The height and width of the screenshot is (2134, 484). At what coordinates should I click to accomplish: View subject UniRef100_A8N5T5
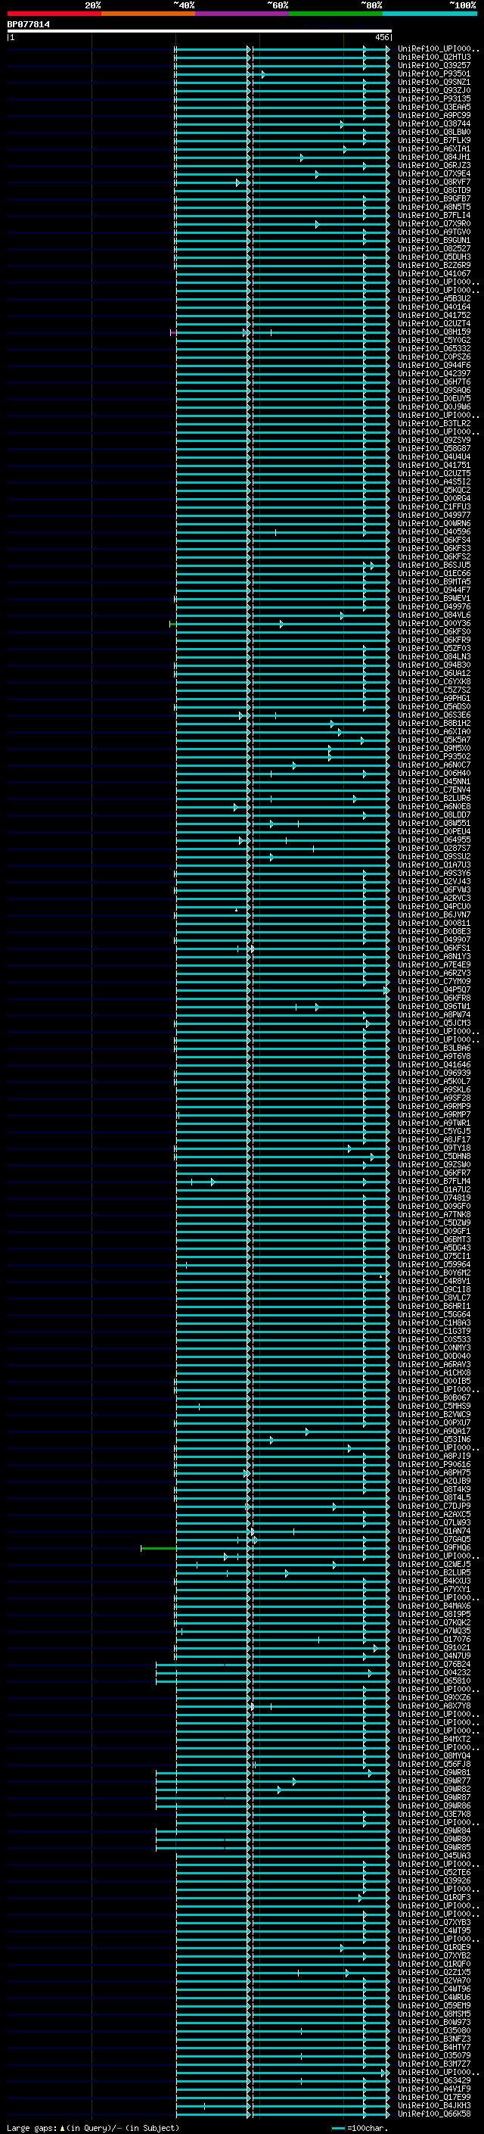[x=434, y=207]
